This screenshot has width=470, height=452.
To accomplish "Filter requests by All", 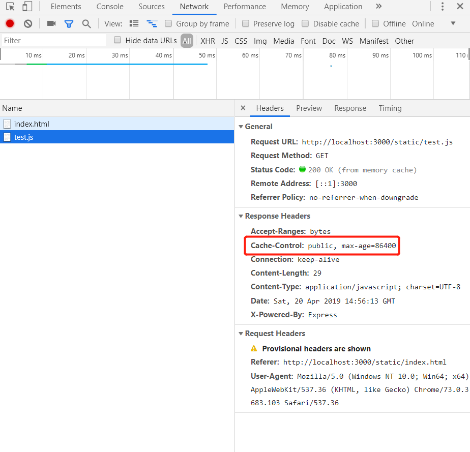I will pos(187,41).
